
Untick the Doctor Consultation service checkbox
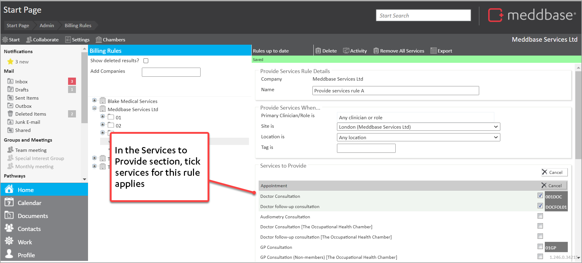(540, 196)
